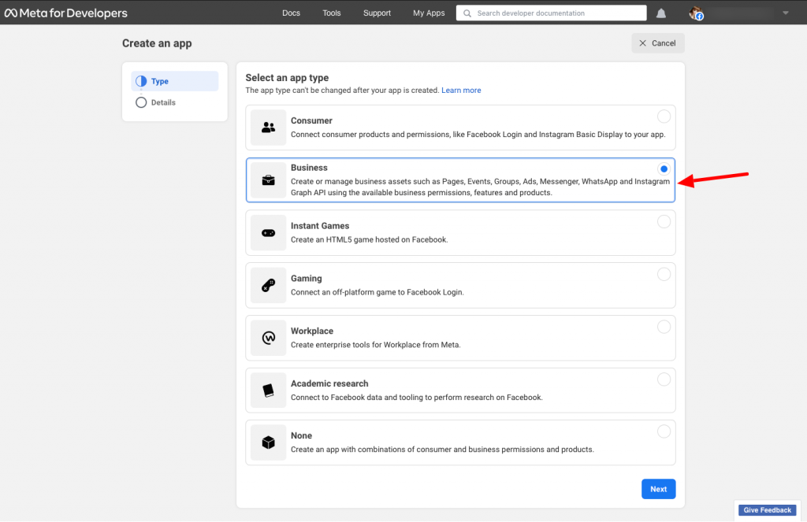Open the notifications bell

[661, 13]
